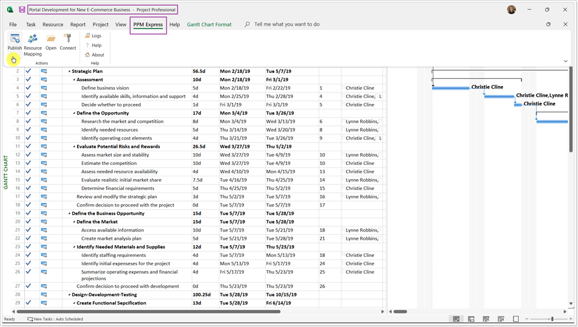This screenshot has width=578, height=327.
Task: Select the PPM Express ribbon tab
Action: pyautogui.click(x=148, y=24)
